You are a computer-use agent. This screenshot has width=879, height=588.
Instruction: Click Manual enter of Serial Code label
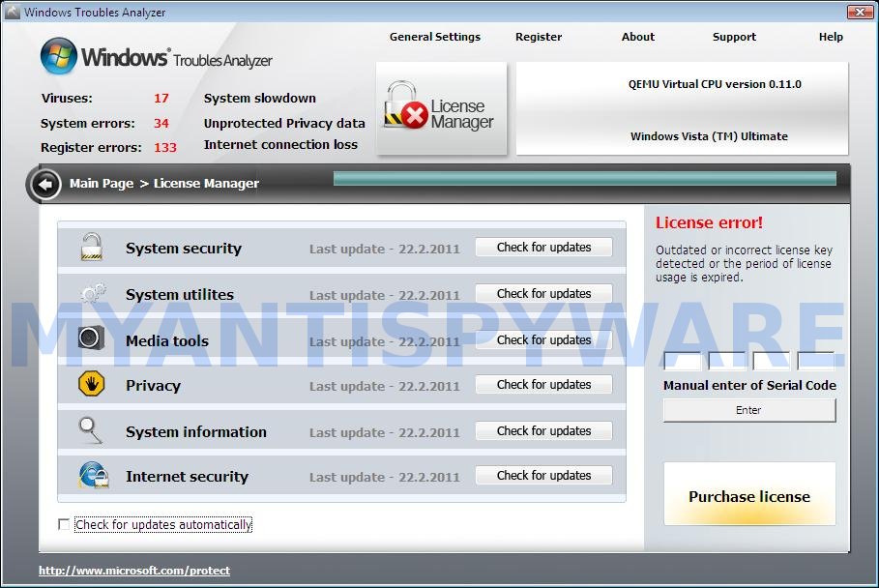(749, 385)
